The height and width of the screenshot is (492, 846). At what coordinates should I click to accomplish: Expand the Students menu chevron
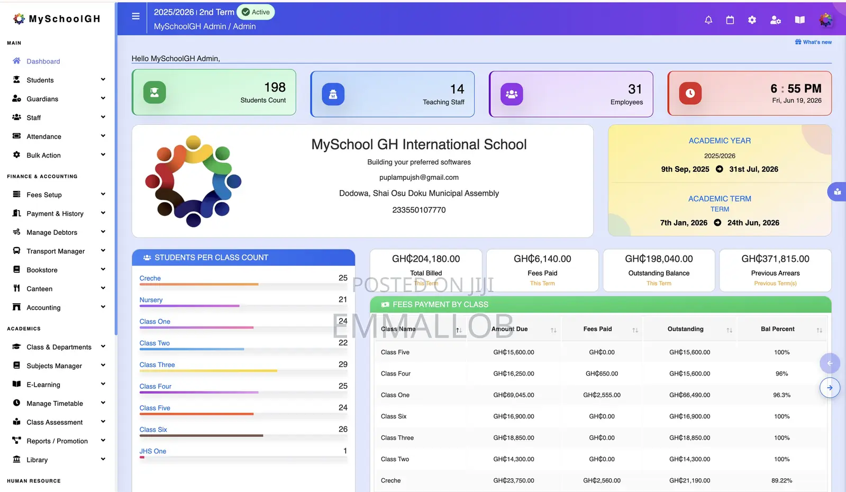pos(103,79)
